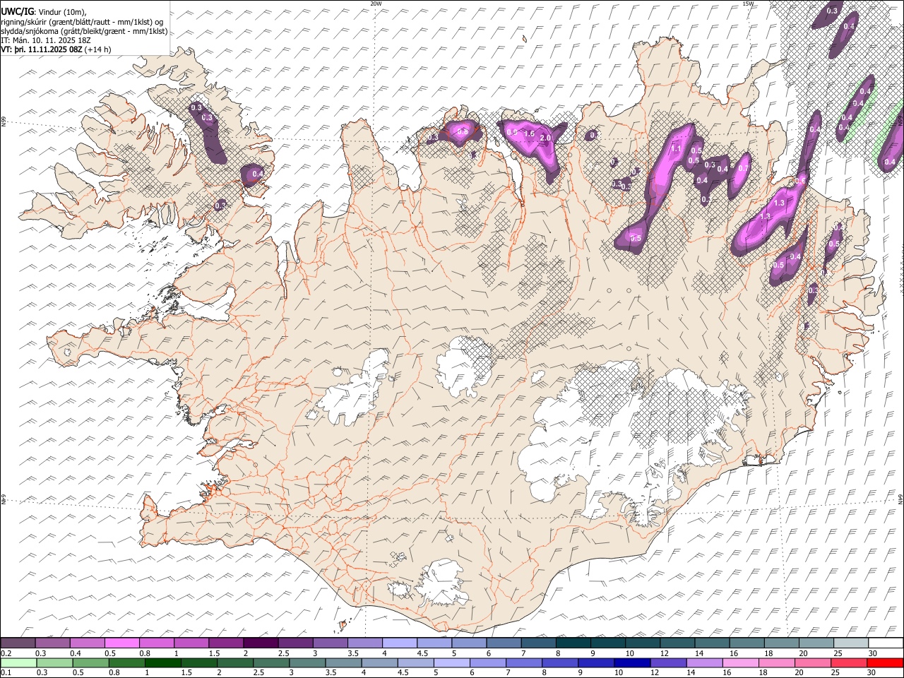Click the '20W' longitude label at top
This screenshot has height=678, width=904.
pyautogui.click(x=376, y=4)
